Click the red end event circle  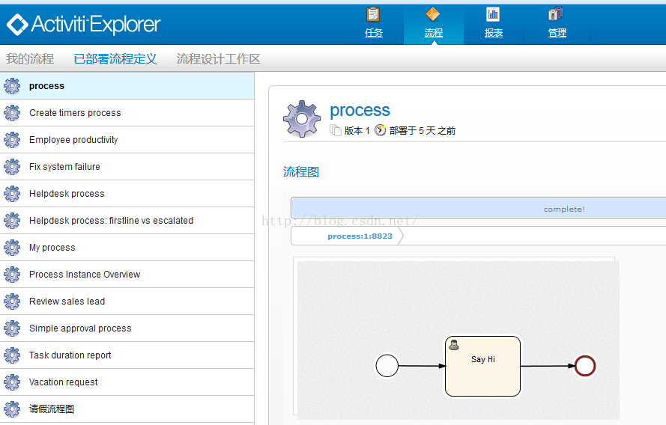585,366
